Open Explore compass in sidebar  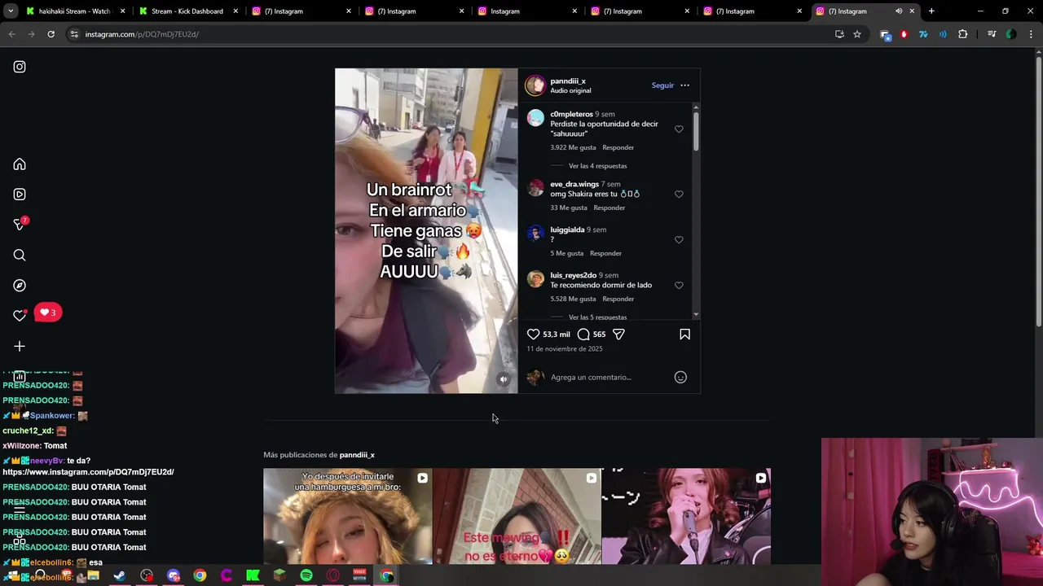(x=20, y=286)
